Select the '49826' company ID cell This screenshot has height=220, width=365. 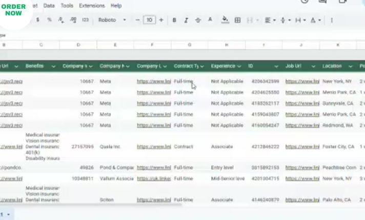(78, 167)
